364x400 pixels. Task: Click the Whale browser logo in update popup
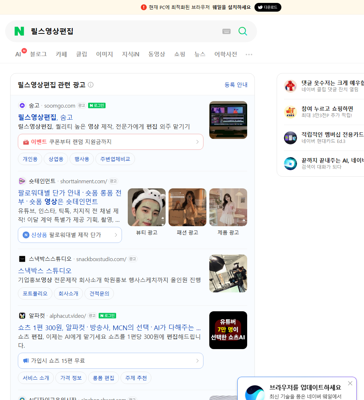pos(255,393)
